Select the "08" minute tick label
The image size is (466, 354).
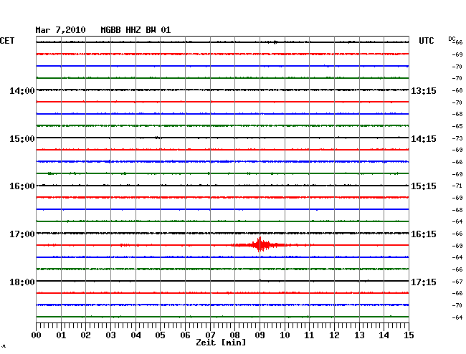click(234, 335)
